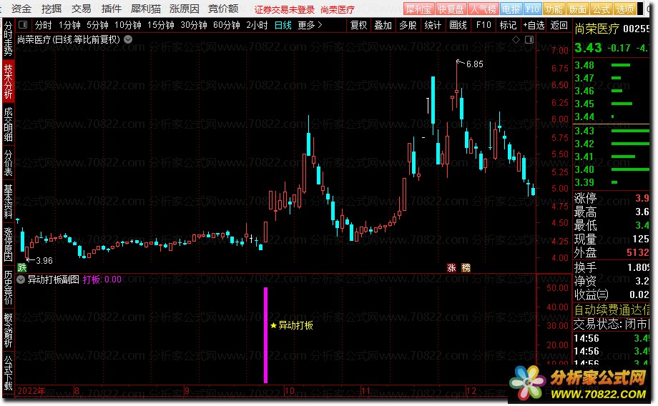Click the 多股 toolbar item
658x406 pixels.
tap(408, 25)
